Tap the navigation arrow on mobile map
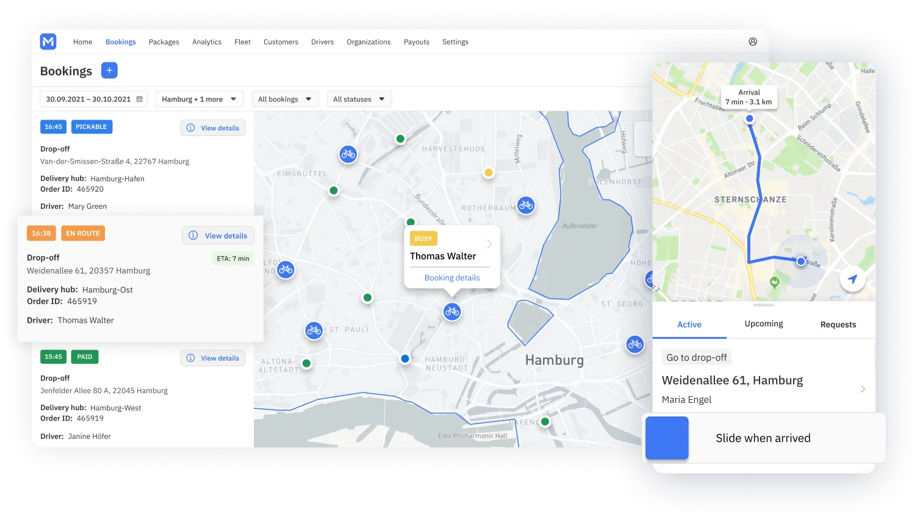 (852, 279)
